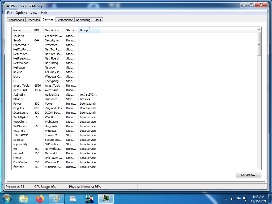The height and width of the screenshot is (204, 272).
Task: Select the fdPHost service
Action: (18, 167)
